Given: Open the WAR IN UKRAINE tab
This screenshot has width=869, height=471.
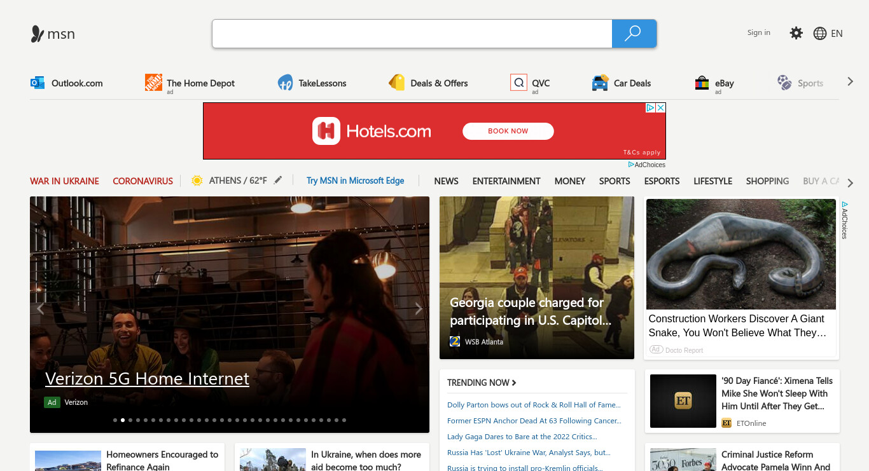Looking at the screenshot, I should pos(64,181).
